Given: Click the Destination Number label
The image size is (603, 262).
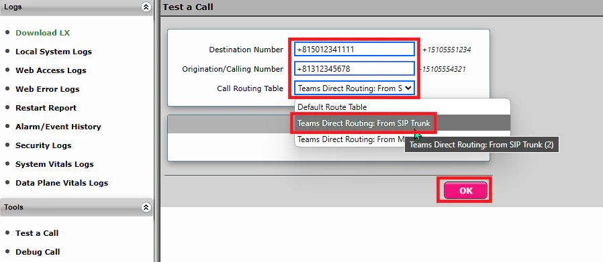Looking at the screenshot, I should (x=246, y=50).
